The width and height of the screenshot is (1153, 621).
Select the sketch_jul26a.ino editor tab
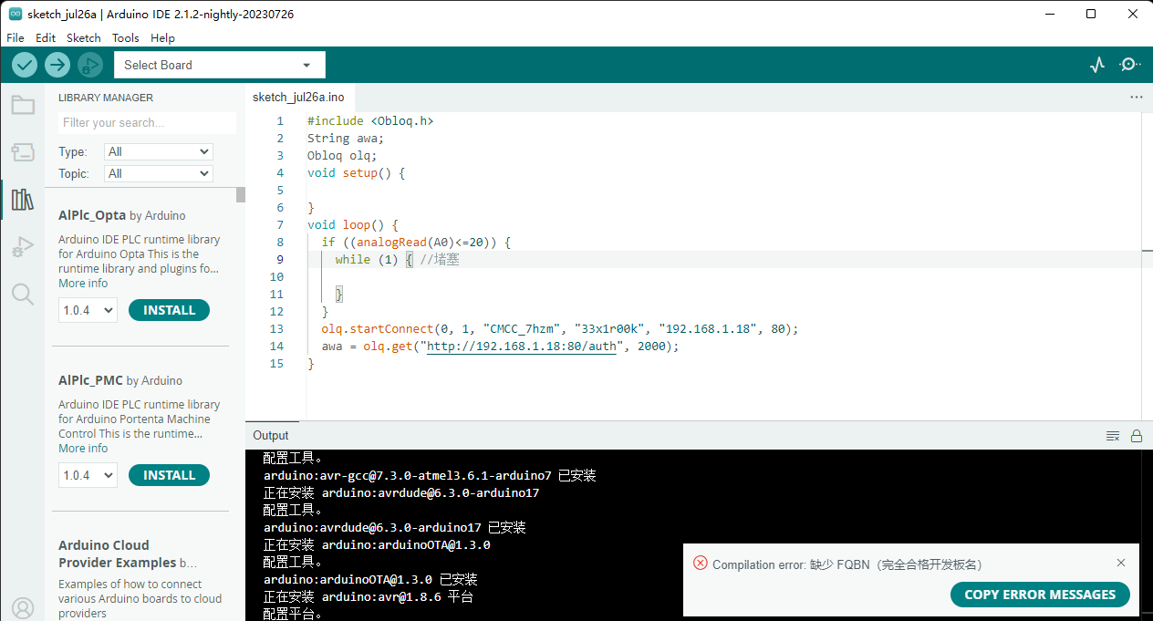(299, 97)
